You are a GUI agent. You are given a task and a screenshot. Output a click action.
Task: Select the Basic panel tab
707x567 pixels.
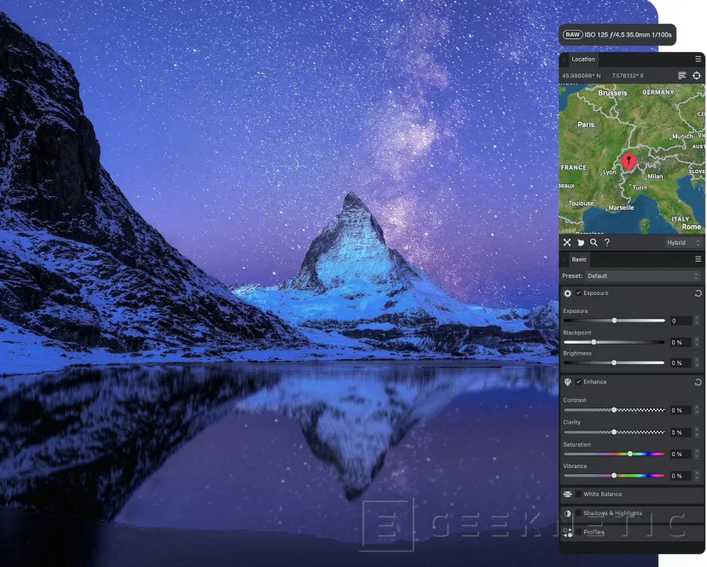579,259
